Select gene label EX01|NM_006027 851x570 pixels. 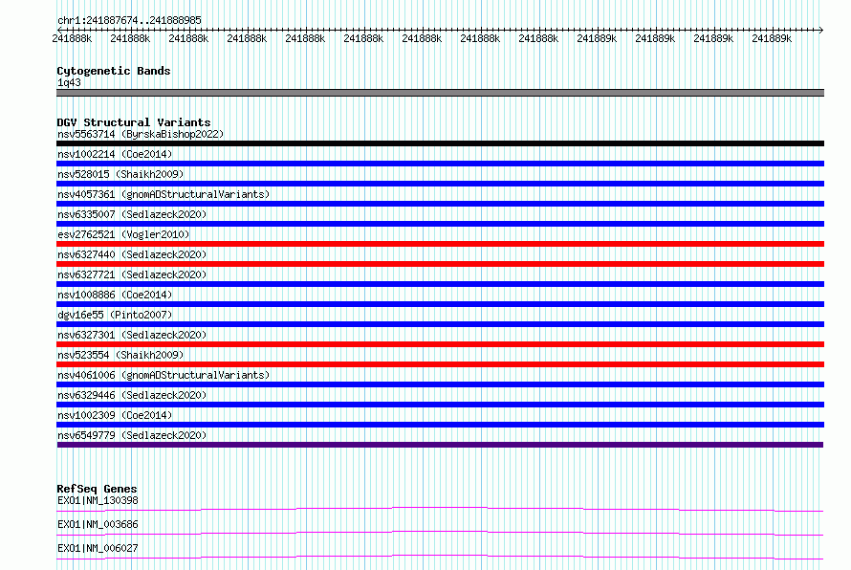98,548
